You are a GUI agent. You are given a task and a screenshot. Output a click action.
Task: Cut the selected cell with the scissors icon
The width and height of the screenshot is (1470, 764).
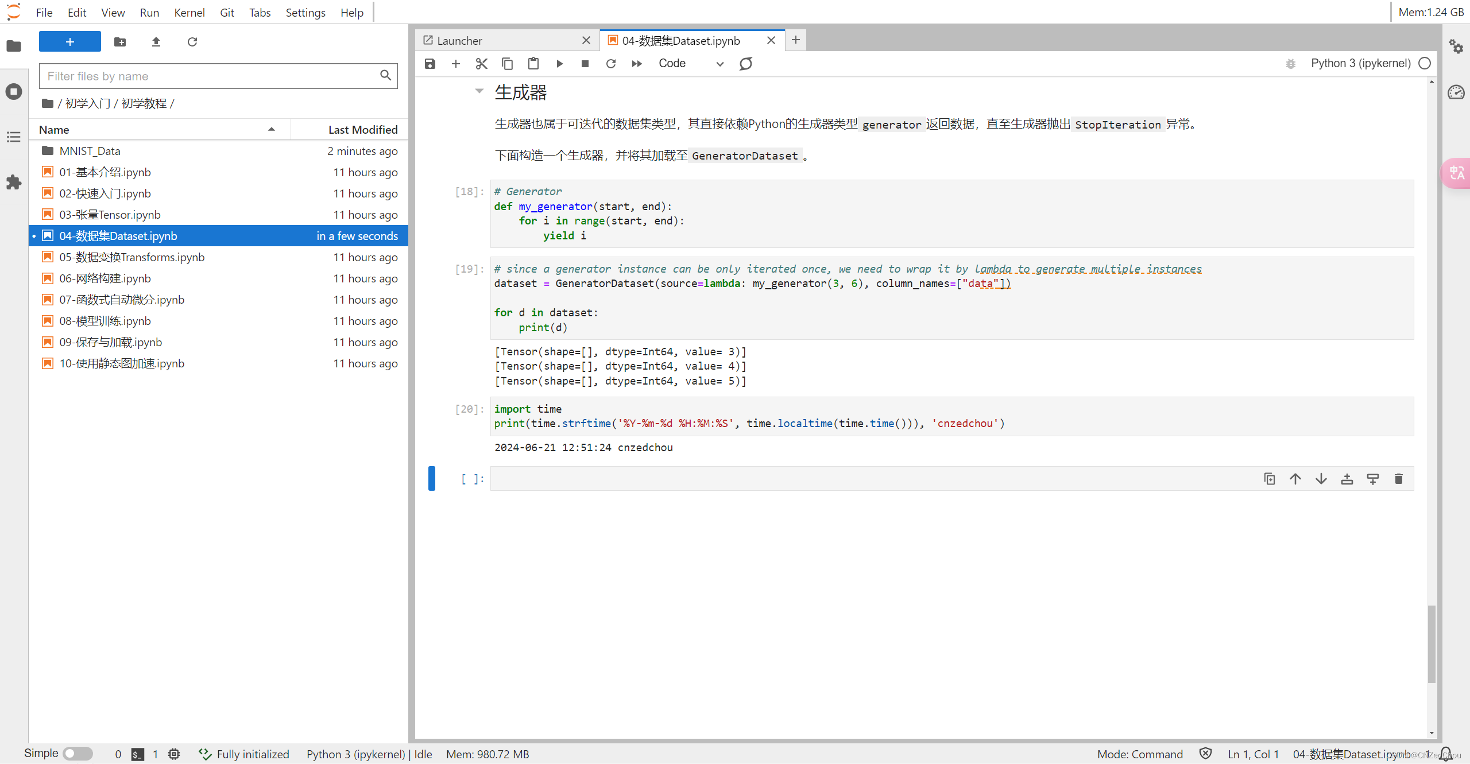[481, 63]
